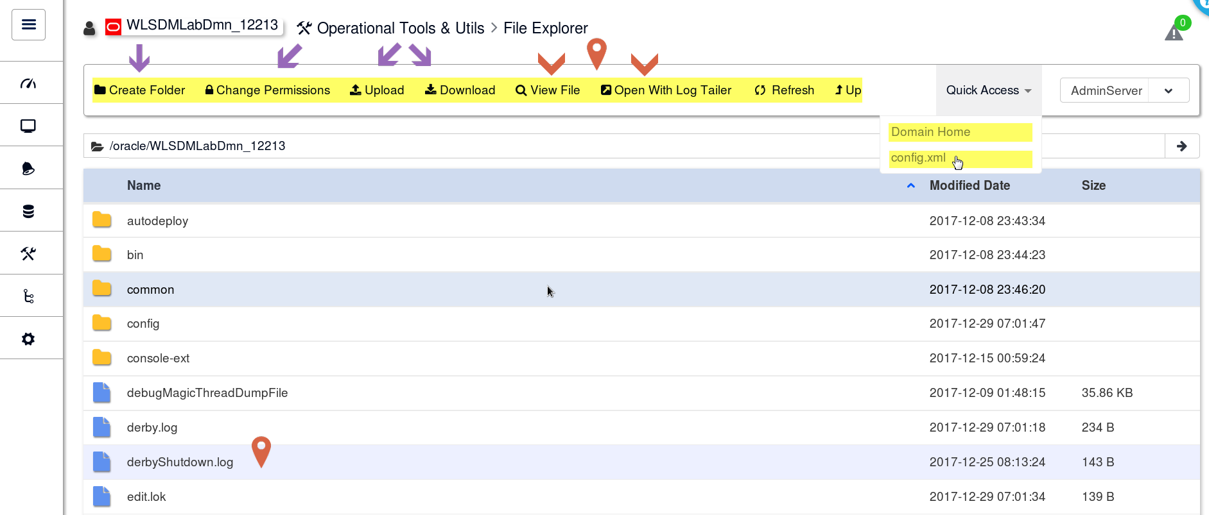Click the derby.log file name
Image resolution: width=1209 pixels, height=515 pixels.
coord(152,428)
